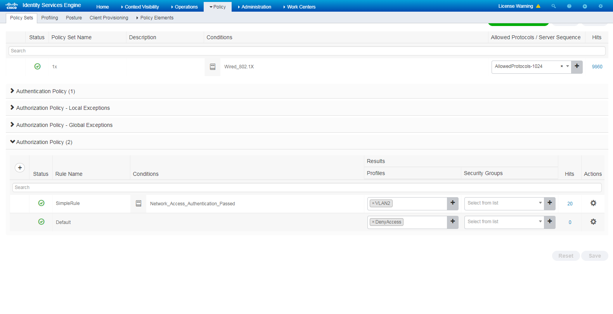Switch to Client Provisioning tab

point(109,18)
